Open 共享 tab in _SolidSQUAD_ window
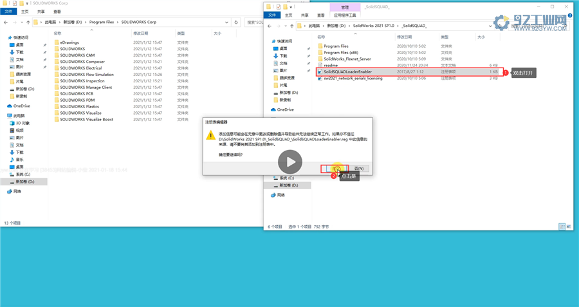This screenshot has height=307, width=579. point(305,15)
